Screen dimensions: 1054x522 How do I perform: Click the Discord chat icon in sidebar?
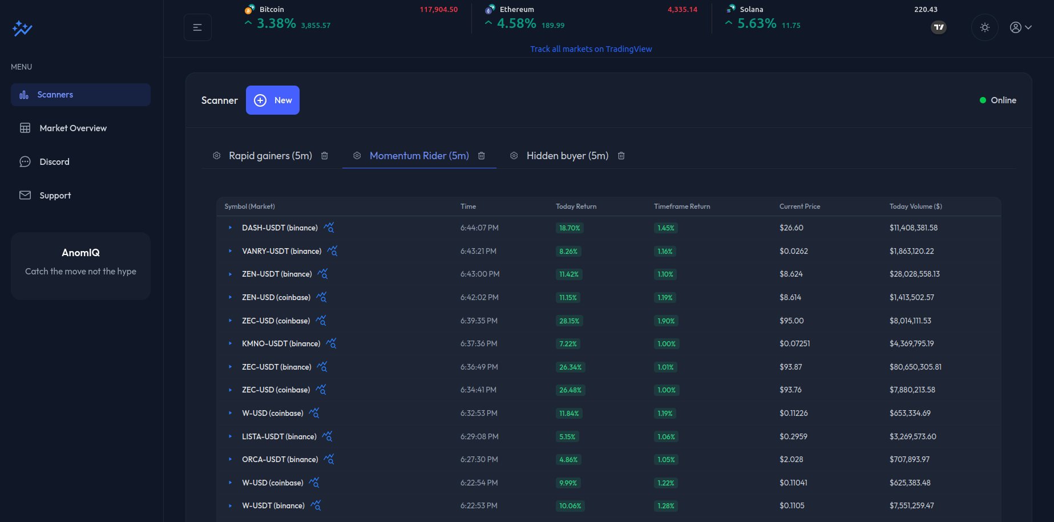(25, 162)
